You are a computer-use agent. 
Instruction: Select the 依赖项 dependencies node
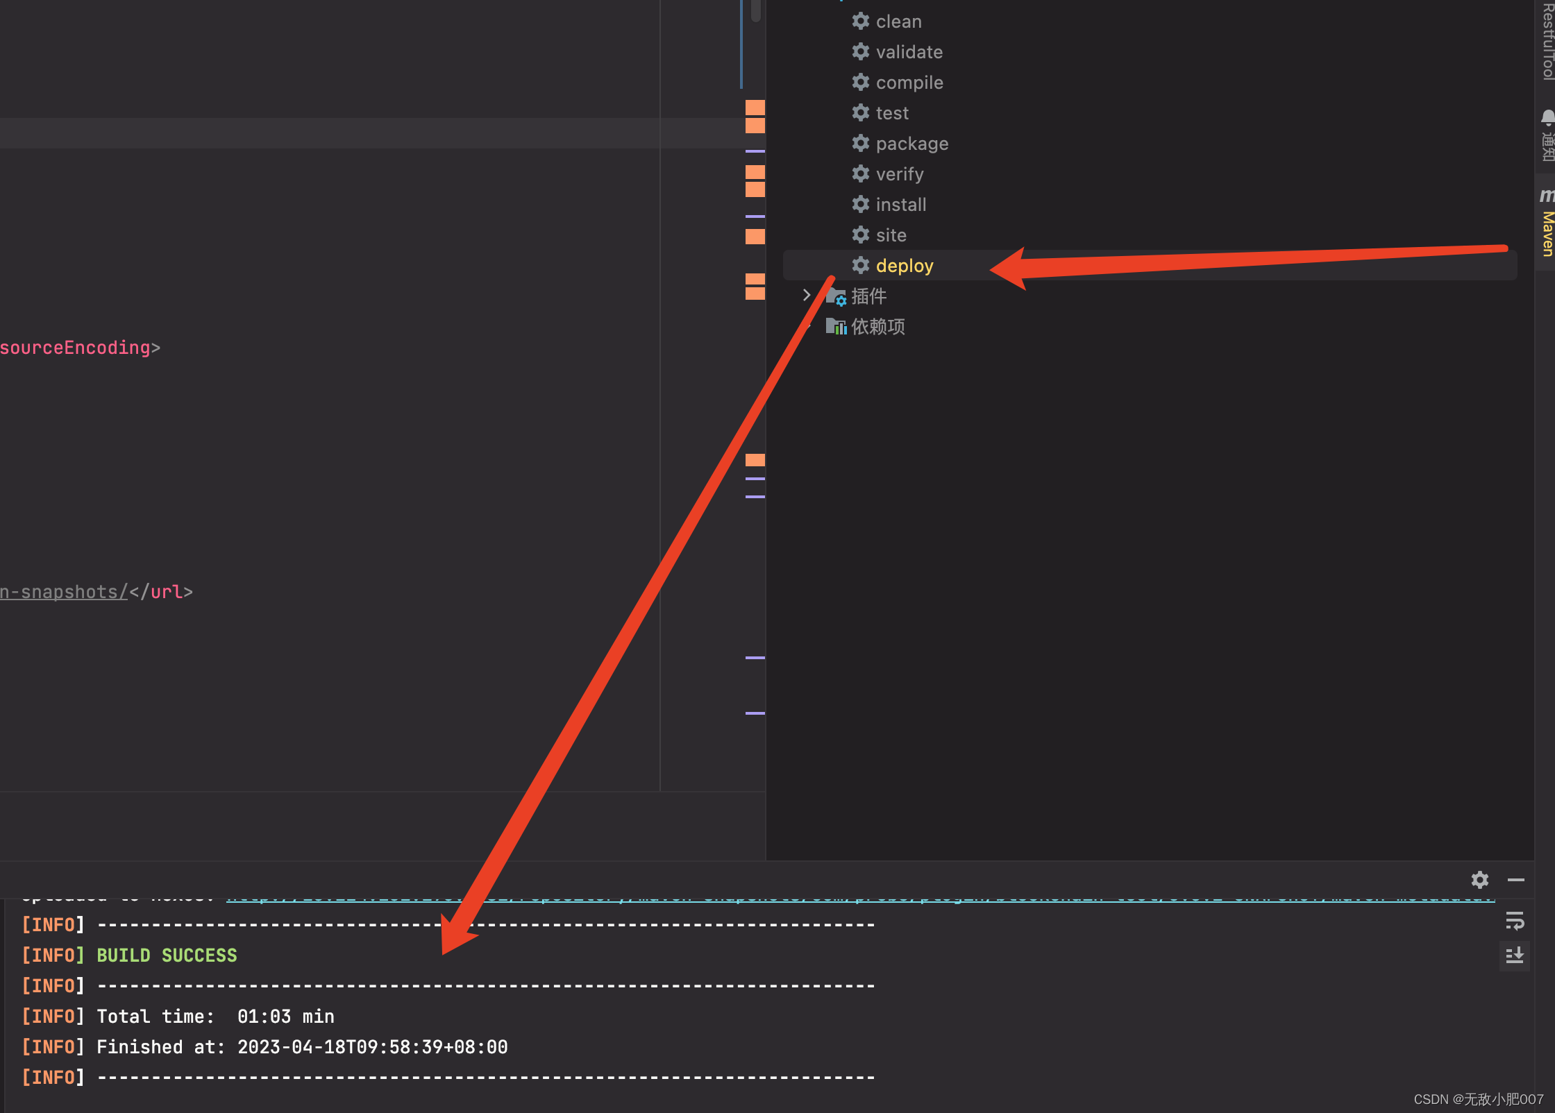pos(878,327)
